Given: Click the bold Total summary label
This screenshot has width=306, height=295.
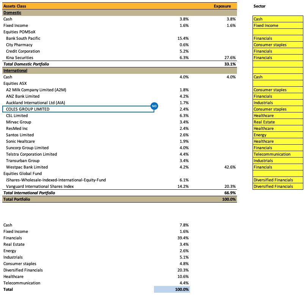Looking at the screenshot, I should tap(8, 289).
